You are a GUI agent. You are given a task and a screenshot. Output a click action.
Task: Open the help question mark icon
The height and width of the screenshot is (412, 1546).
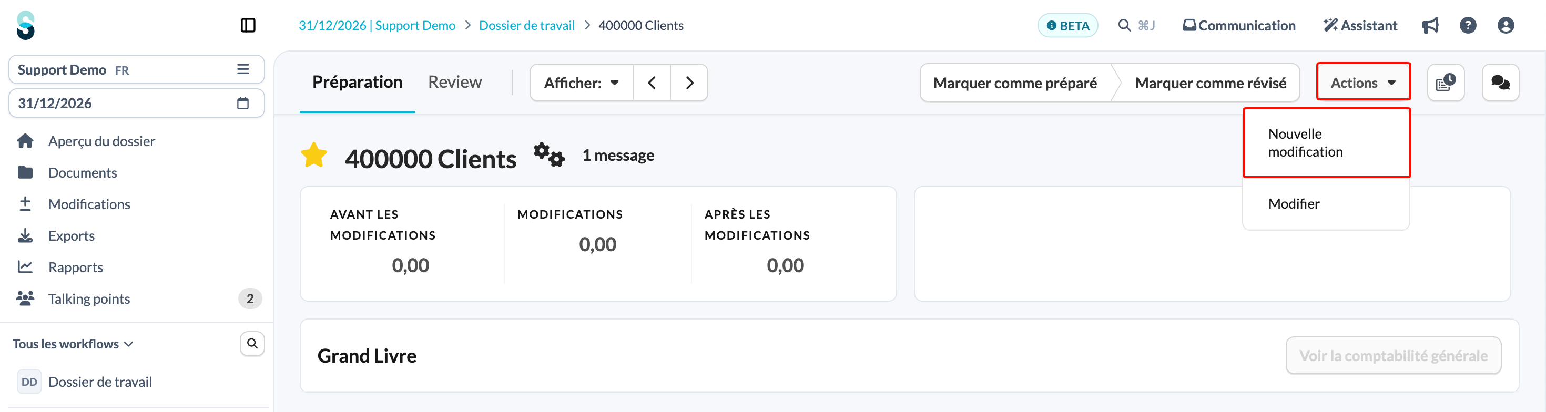(x=1468, y=25)
